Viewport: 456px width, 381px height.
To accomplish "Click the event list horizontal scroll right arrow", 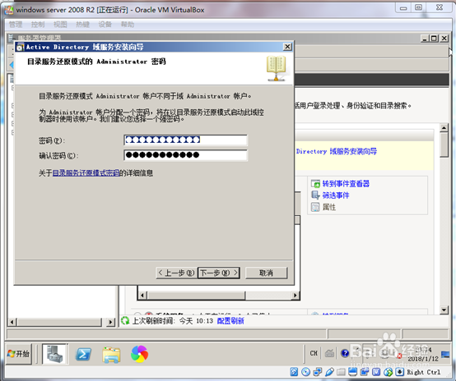I will pos(295,296).
